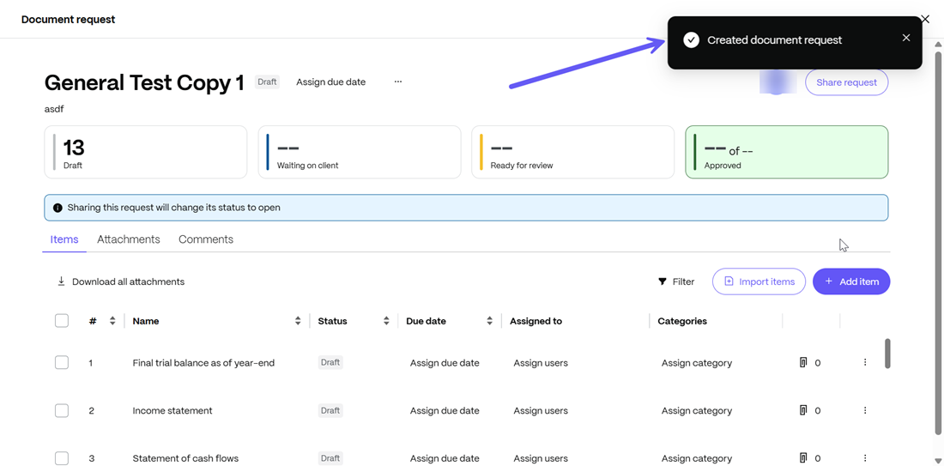Open Assign users for Income statement
Image resolution: width=944 pixels, height=466 pixels.
click(541, 410)
